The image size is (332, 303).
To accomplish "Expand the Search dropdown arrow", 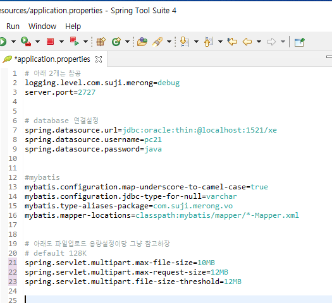I will point(169,42).
